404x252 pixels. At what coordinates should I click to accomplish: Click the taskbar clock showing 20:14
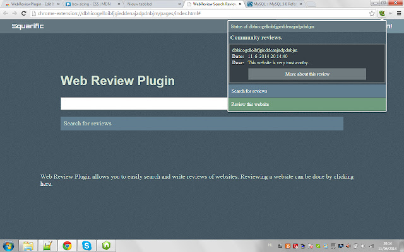pyautogui.click(x=387, y=246)
